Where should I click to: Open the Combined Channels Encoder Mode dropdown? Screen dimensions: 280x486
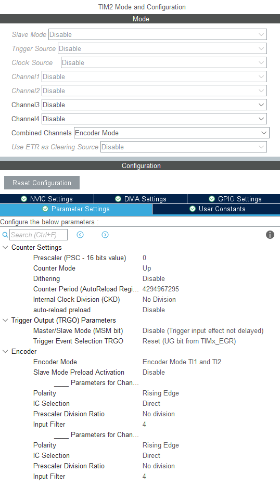click(x=171, y=133)
